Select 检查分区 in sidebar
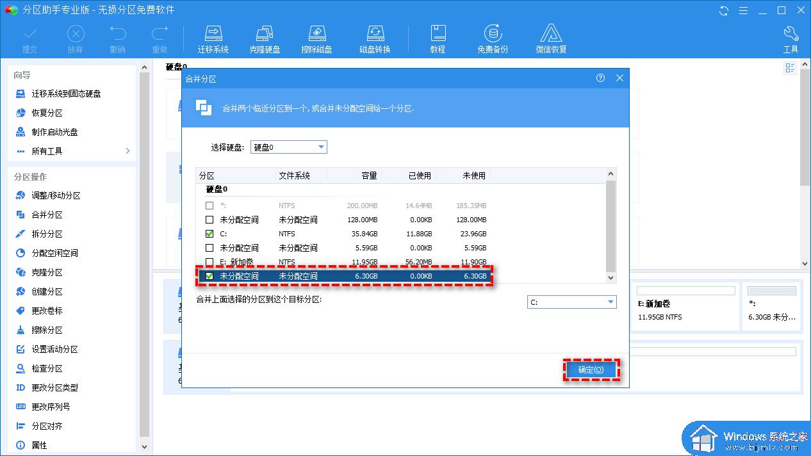This screenshot has width=811, height=456. click(47, 368)
